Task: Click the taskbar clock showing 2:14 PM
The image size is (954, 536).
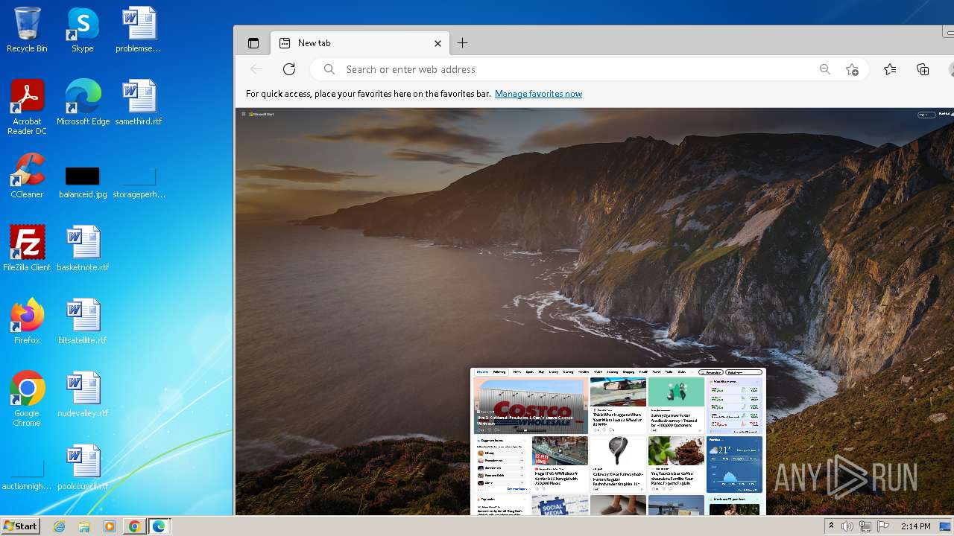Action: click(x=915, y=526)
